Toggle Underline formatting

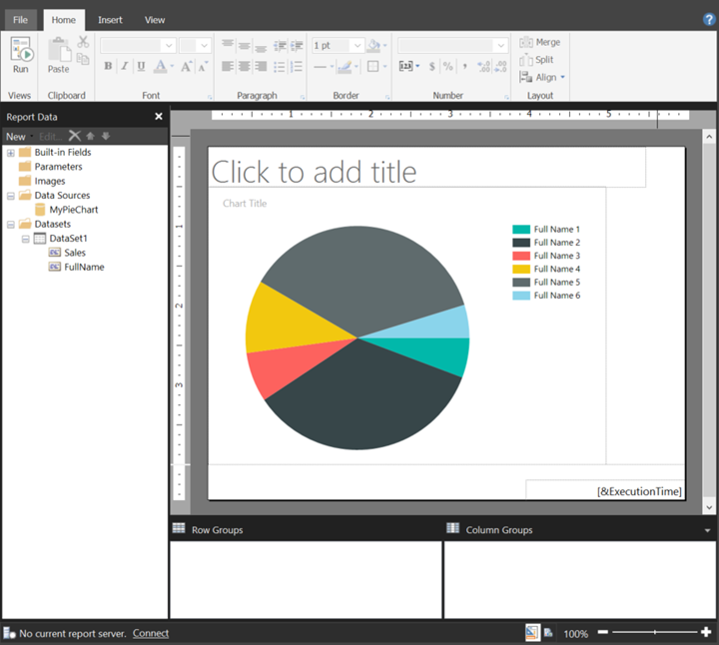[x=141, y=67]
